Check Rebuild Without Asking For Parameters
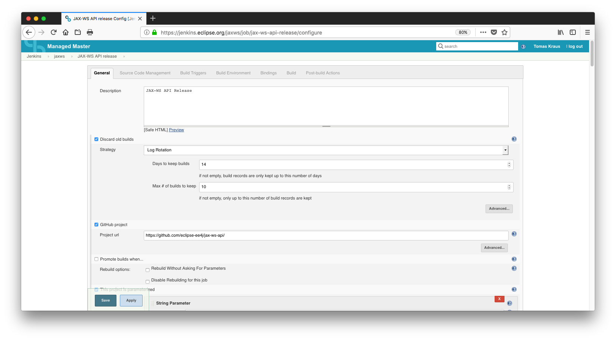616x341 pixels. [x=148, y=270]
